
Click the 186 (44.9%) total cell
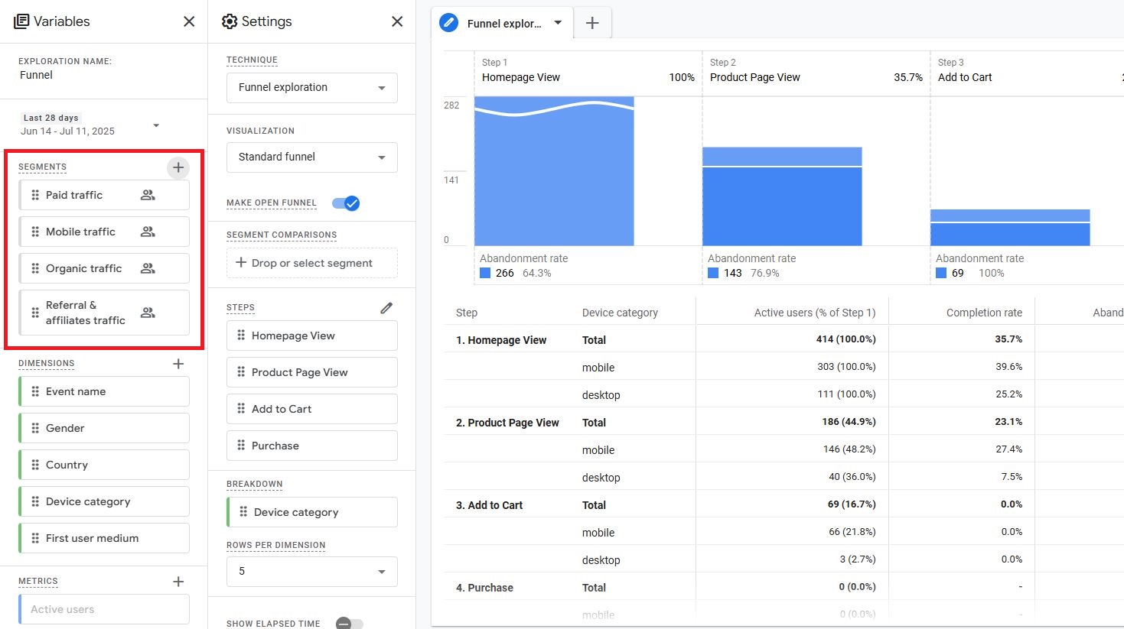tap(849, 422)
